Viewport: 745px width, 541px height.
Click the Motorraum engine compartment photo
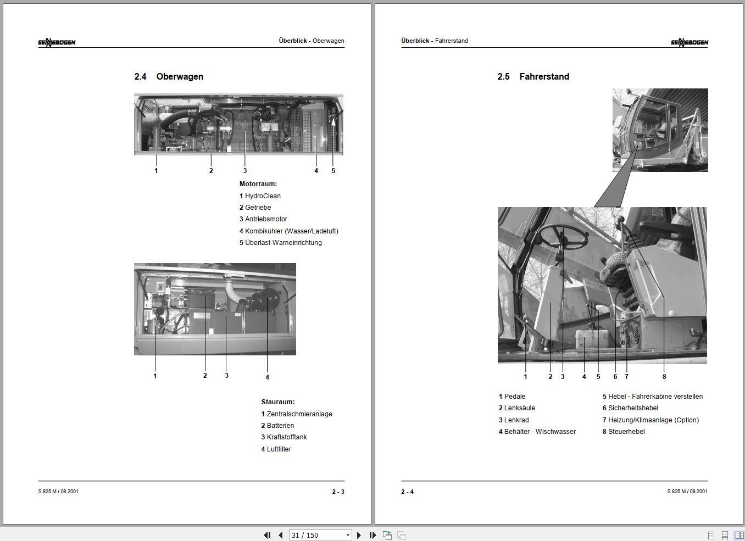tap(238, 125)
